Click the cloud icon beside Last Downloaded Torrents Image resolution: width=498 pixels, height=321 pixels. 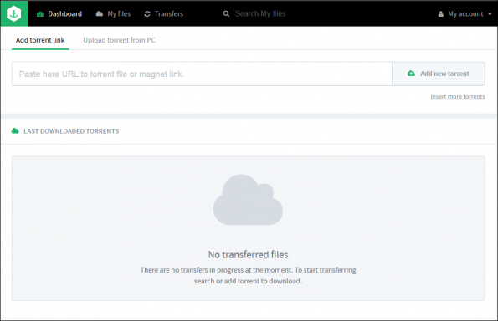[x=15, y=130]
